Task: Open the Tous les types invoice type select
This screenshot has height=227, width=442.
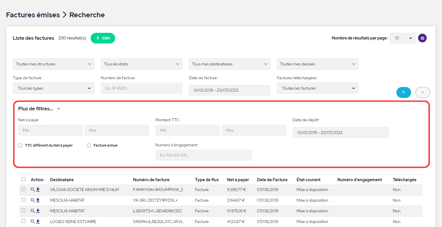Action: tap(53, 88)
